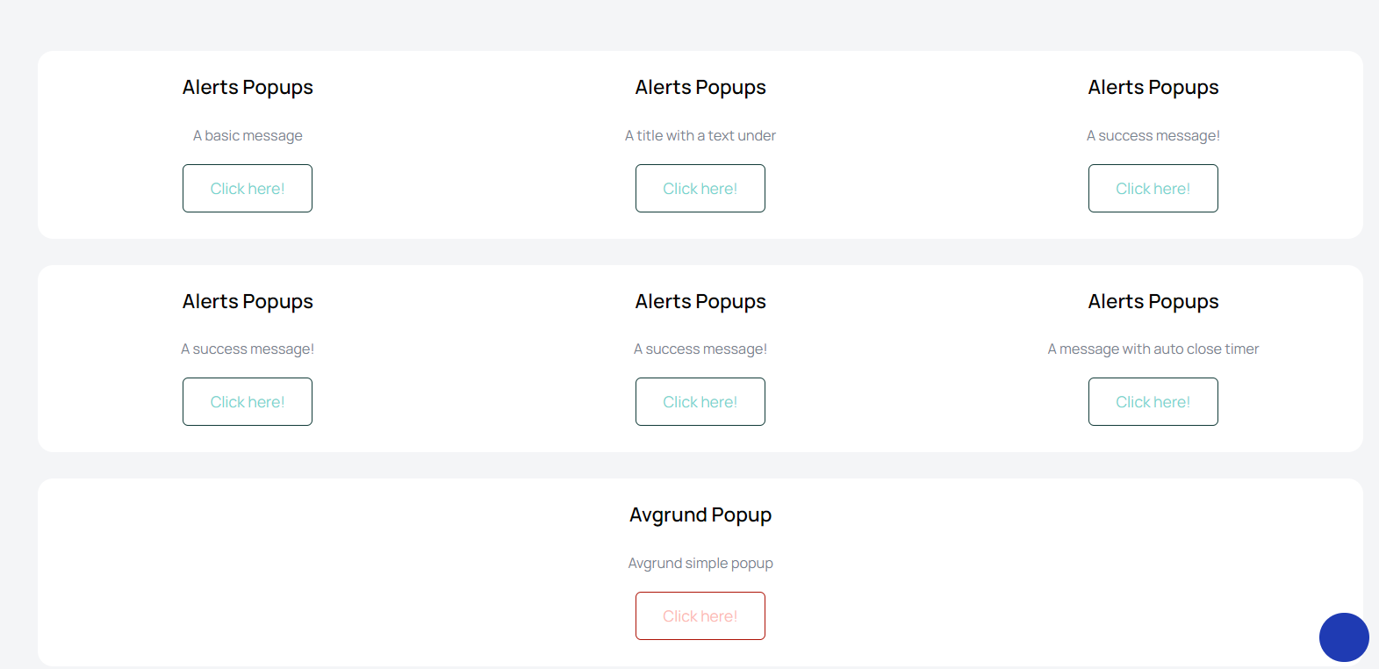Viewport: 1379px width, 669px height.
Task: Click the heading above the auto close timer text
Action: 1153,302
